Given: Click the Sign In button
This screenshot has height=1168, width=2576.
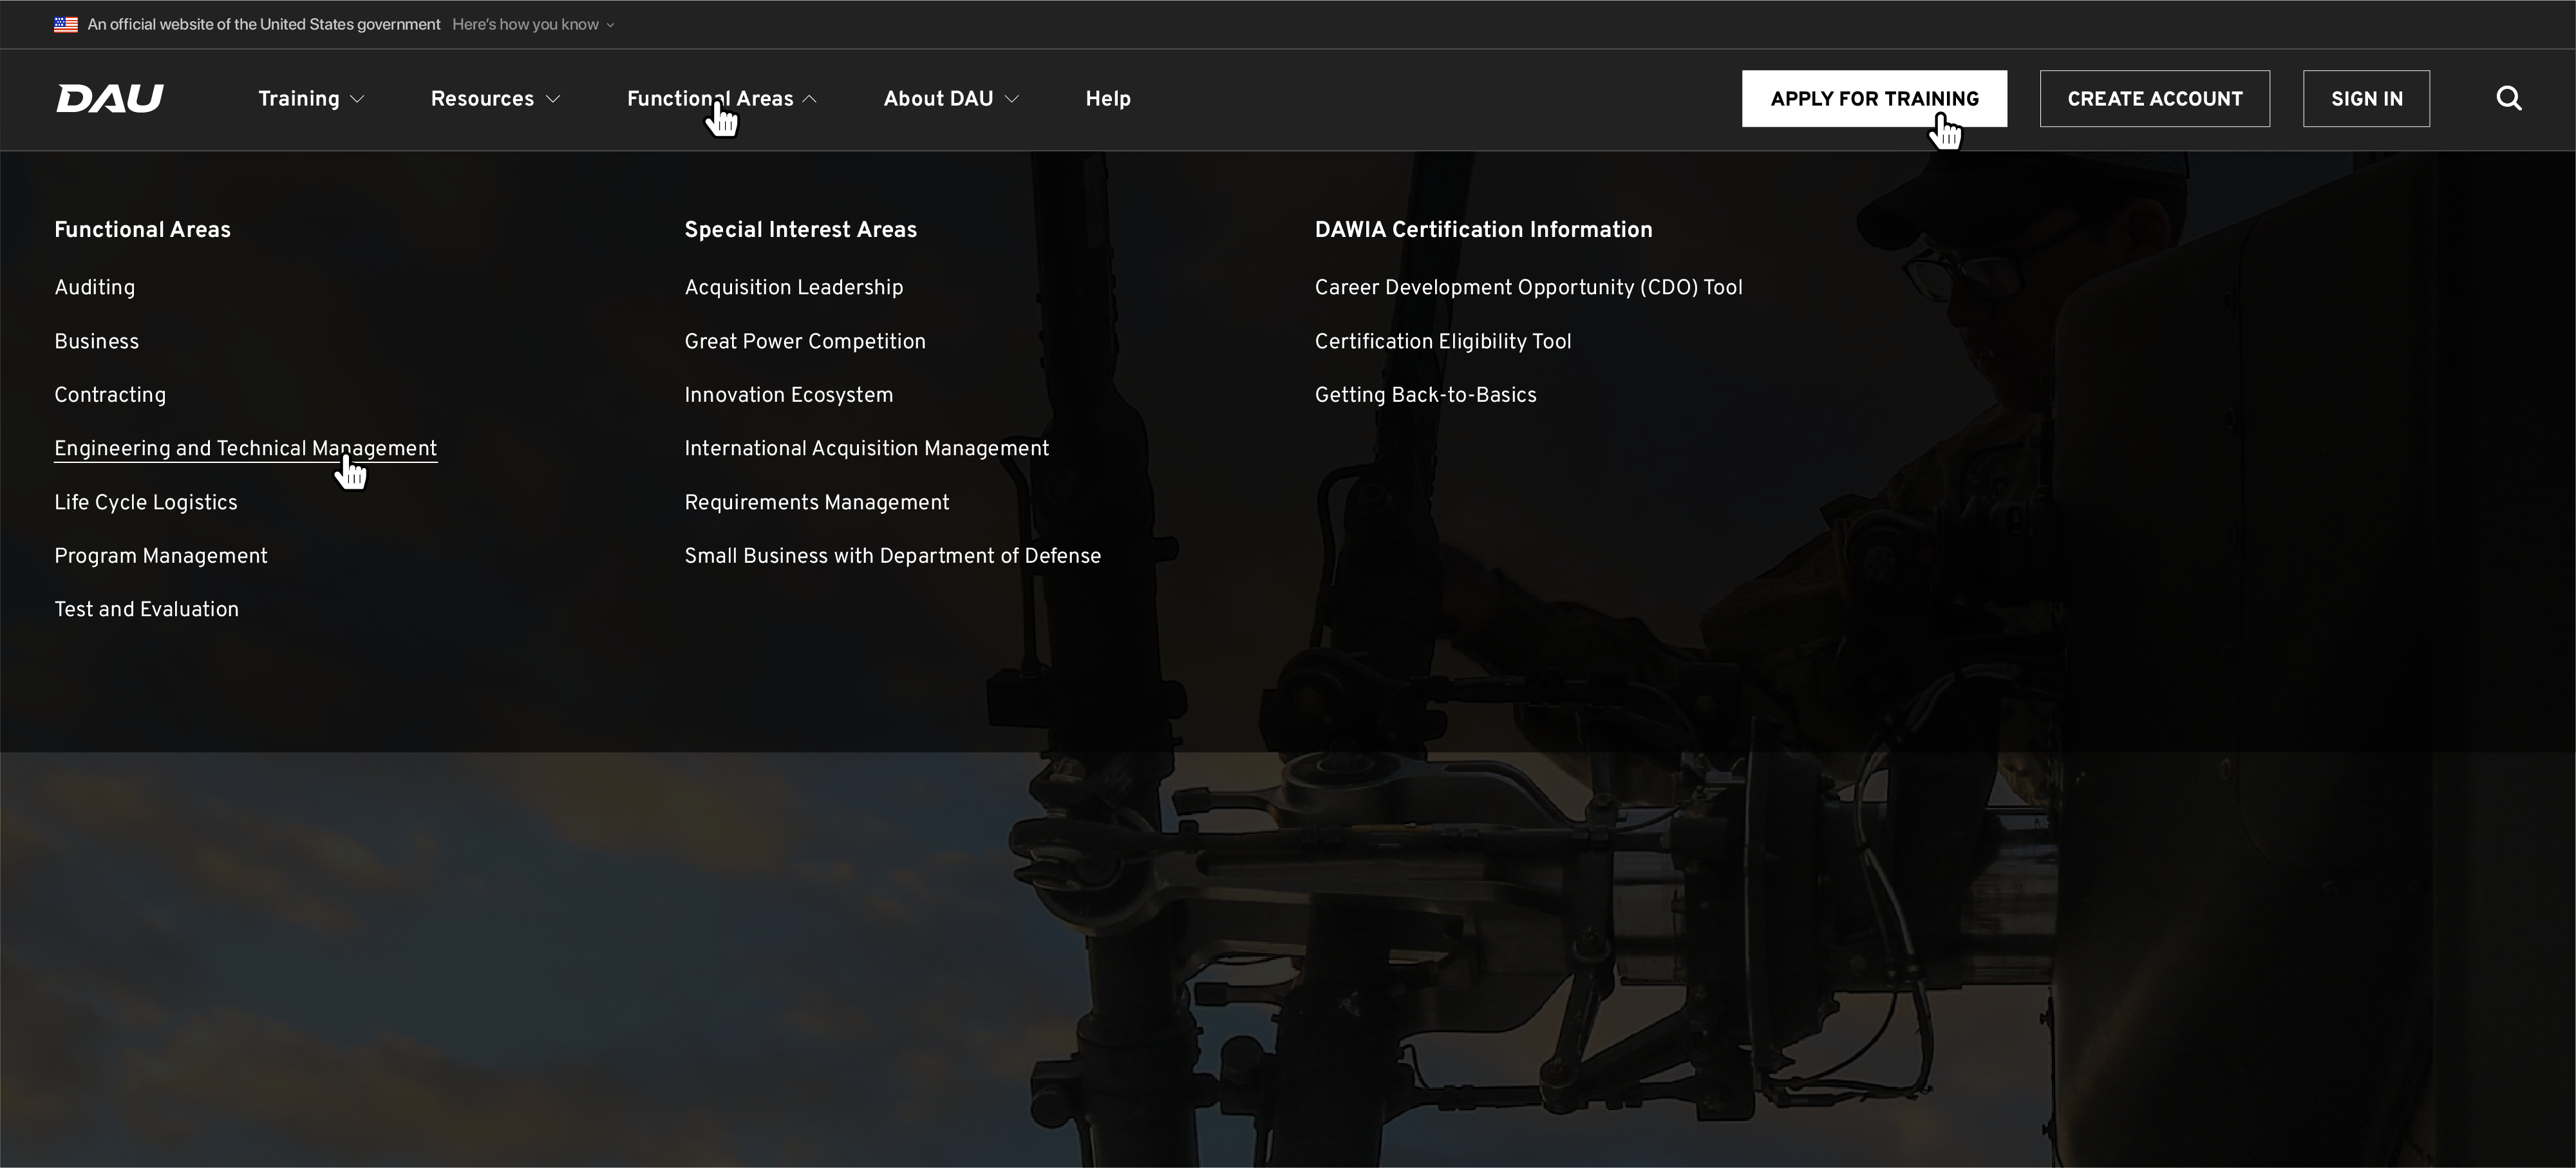Looking at the screenshot, I should click(2366, 98).
